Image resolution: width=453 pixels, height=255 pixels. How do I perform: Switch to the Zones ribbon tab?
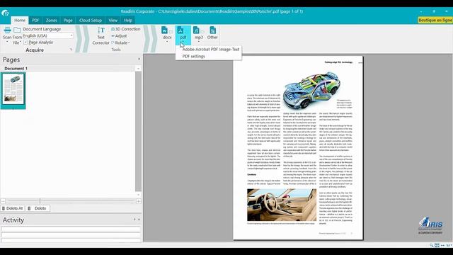click(x=51, y=21)
